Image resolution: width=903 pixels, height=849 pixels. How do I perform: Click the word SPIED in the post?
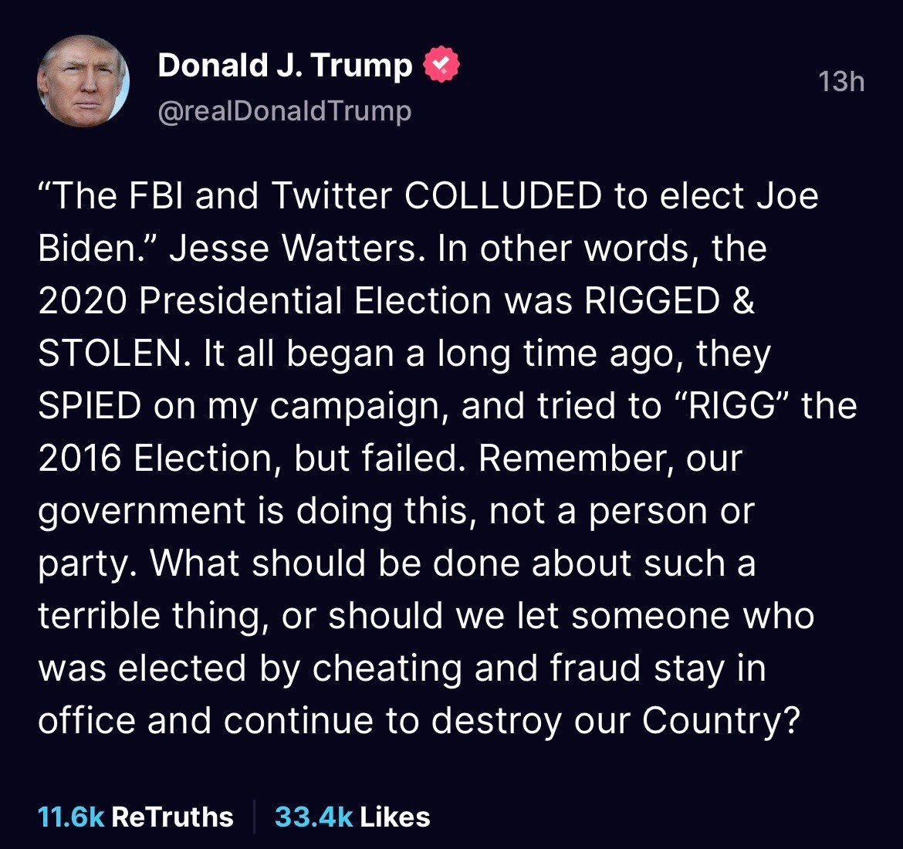tap(90, 406)
